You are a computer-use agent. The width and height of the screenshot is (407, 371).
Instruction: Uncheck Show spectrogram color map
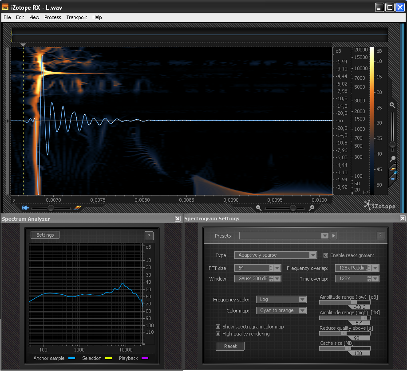click(218, 327)
